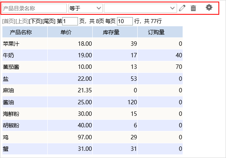Viewport: 226px width, 158px height.
Task: Click the page number input box
Action: point(70,21)
